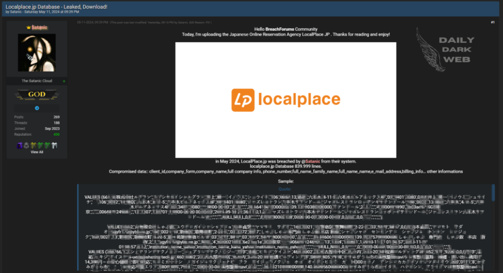The width and height of the screenshot is (503, 273).
Task: Click the quote box vertical scrollbar
Action: pos(493,193)
